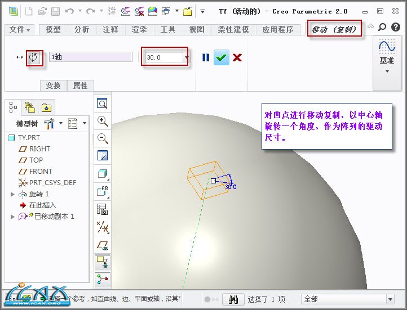Cancel the feature with red X
Viewport: 407px width, 310px height.
coord(237,57)
